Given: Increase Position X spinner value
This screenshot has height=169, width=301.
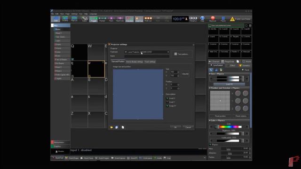Looking at the screenshot, I should tap(178, 84).
